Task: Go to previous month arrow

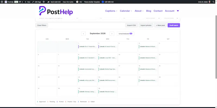Action: click(83, 34)
